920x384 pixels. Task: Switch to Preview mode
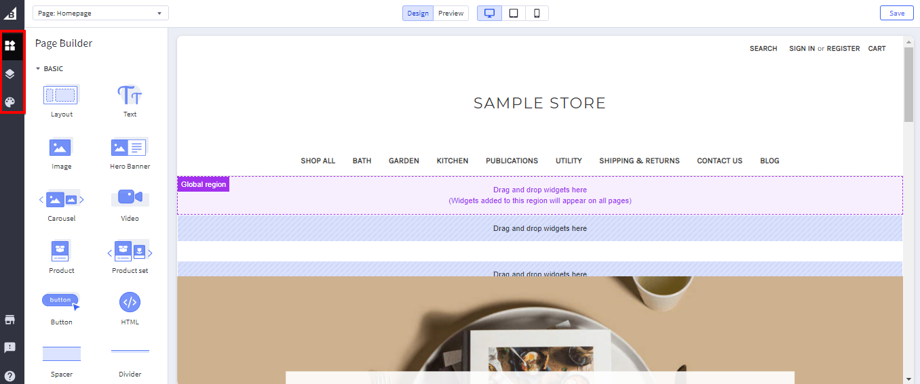pos(451,13)
